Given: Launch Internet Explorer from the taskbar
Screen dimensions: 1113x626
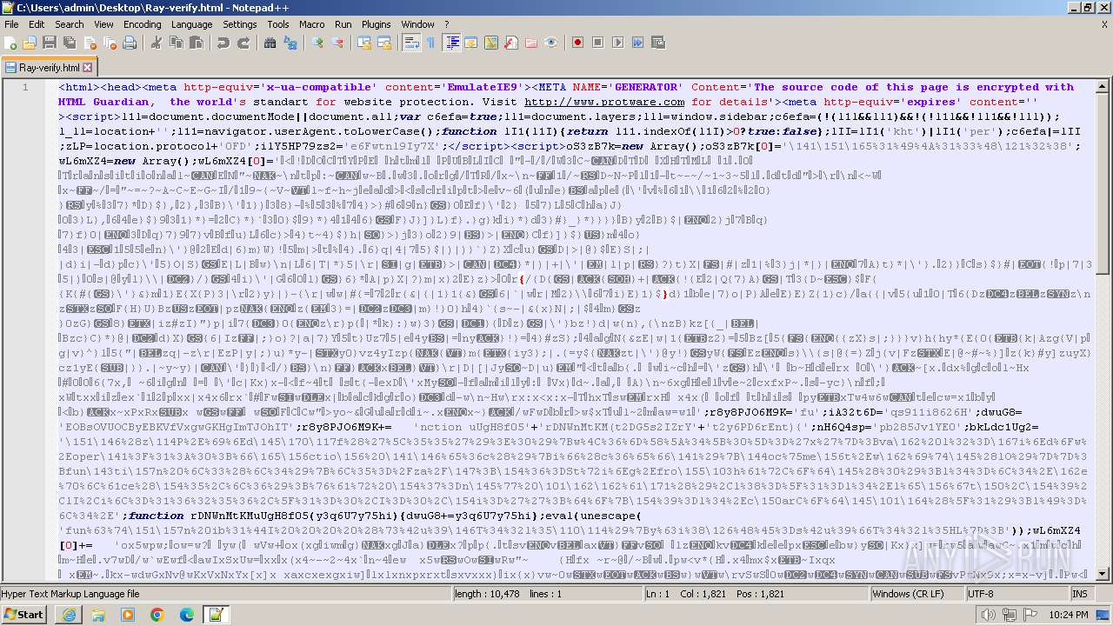Looking at the screenshot, I should (69, 614).
